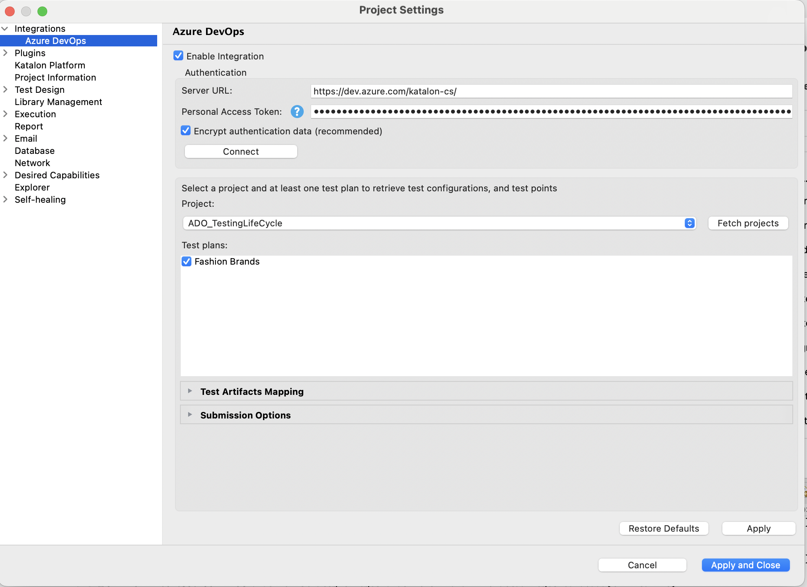Image resolution: width=807 pixels, height=587 pixels.
Task: Deselect the Fashion Brands test plan
Action: [x=186, y=261]
